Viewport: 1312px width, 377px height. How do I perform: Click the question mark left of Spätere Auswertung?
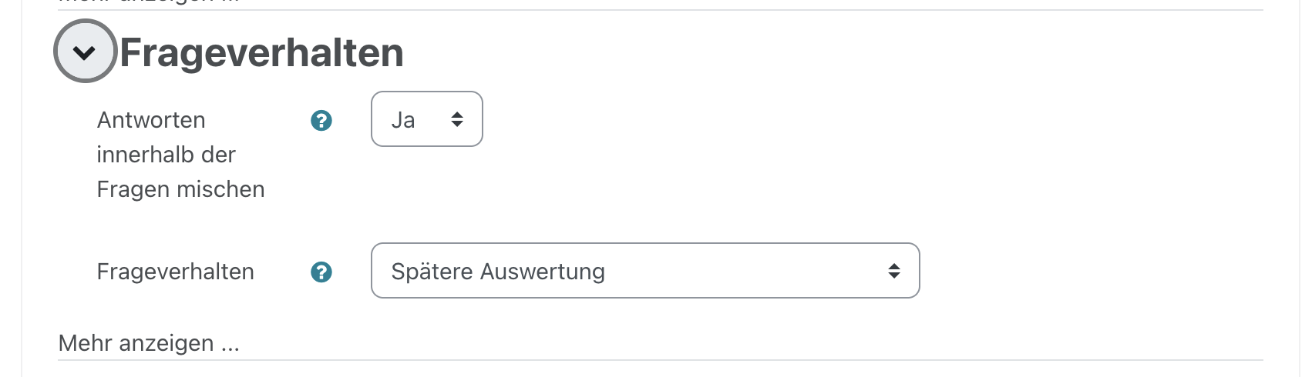tap(321, 272)
